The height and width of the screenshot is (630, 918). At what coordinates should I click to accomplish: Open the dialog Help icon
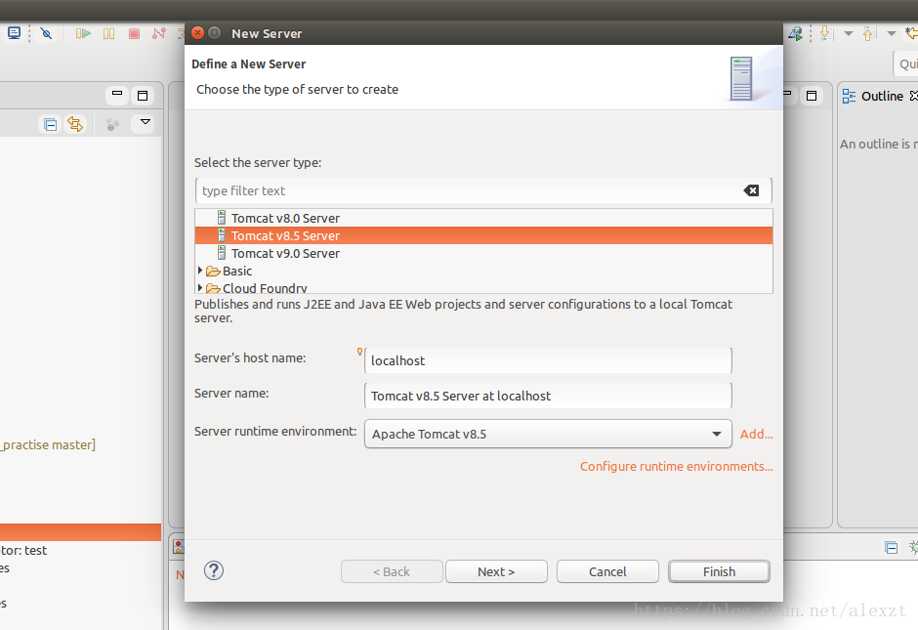coord(214,570)
